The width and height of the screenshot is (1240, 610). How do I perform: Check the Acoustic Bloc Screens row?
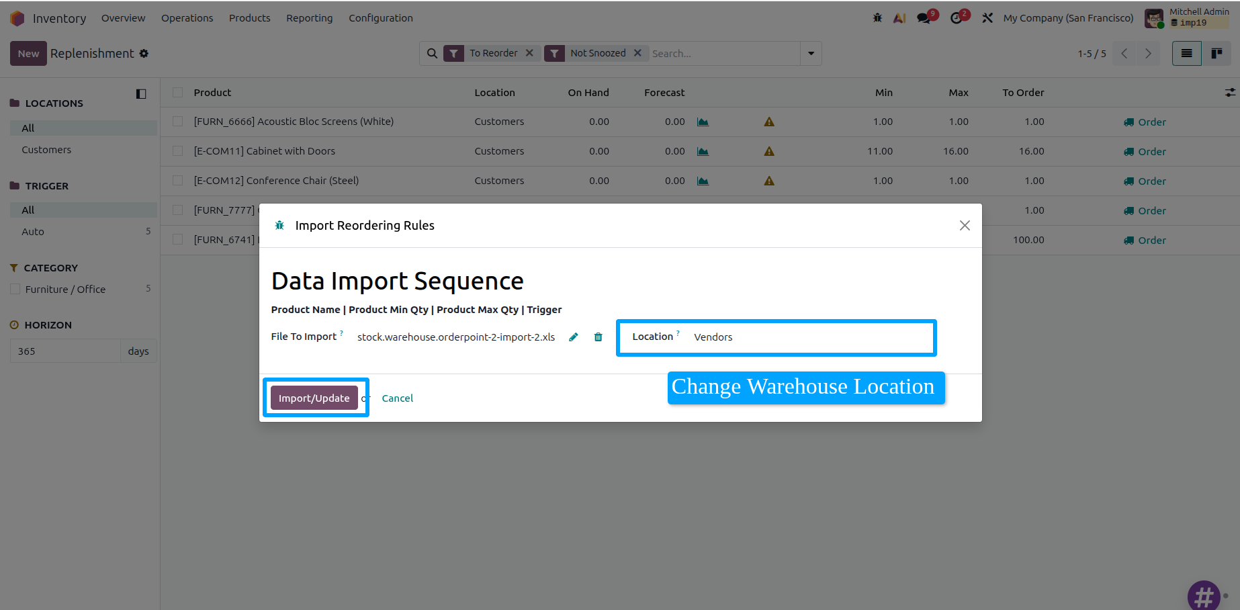tap(177, 122)
